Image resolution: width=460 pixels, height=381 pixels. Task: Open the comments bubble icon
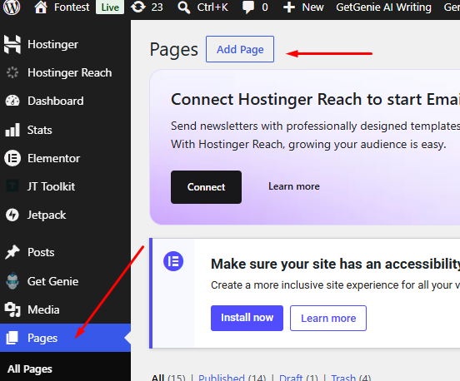coord(247,7)
